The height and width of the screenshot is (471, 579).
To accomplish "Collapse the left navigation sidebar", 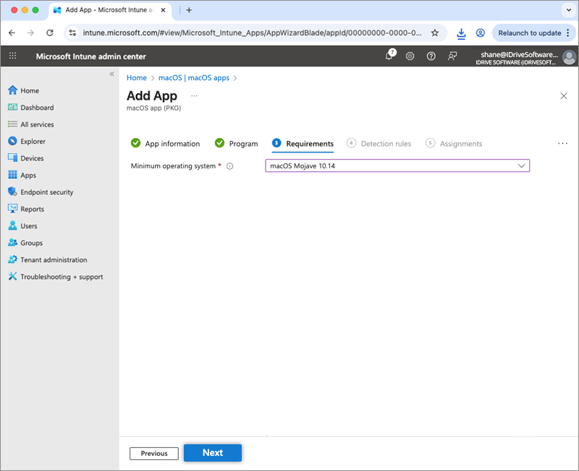I will pyautogui.click(x=111, y=74).
